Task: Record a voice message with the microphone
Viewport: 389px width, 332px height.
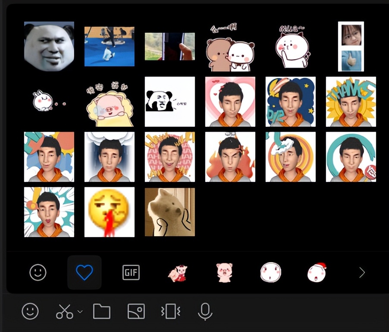Action: [204, 311]
